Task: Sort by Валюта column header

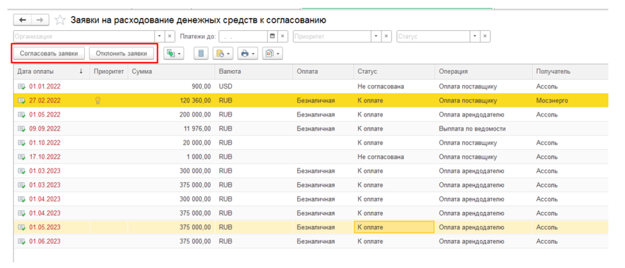Action: (x=254, y=71)
